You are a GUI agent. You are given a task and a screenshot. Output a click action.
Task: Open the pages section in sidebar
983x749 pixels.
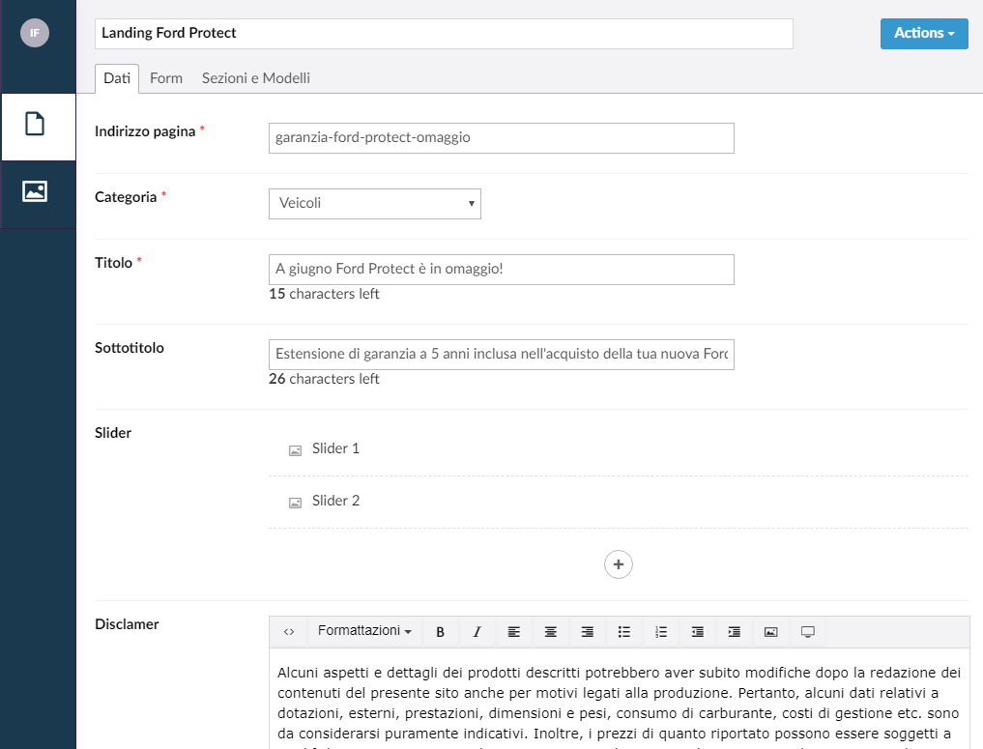point(36,125)
